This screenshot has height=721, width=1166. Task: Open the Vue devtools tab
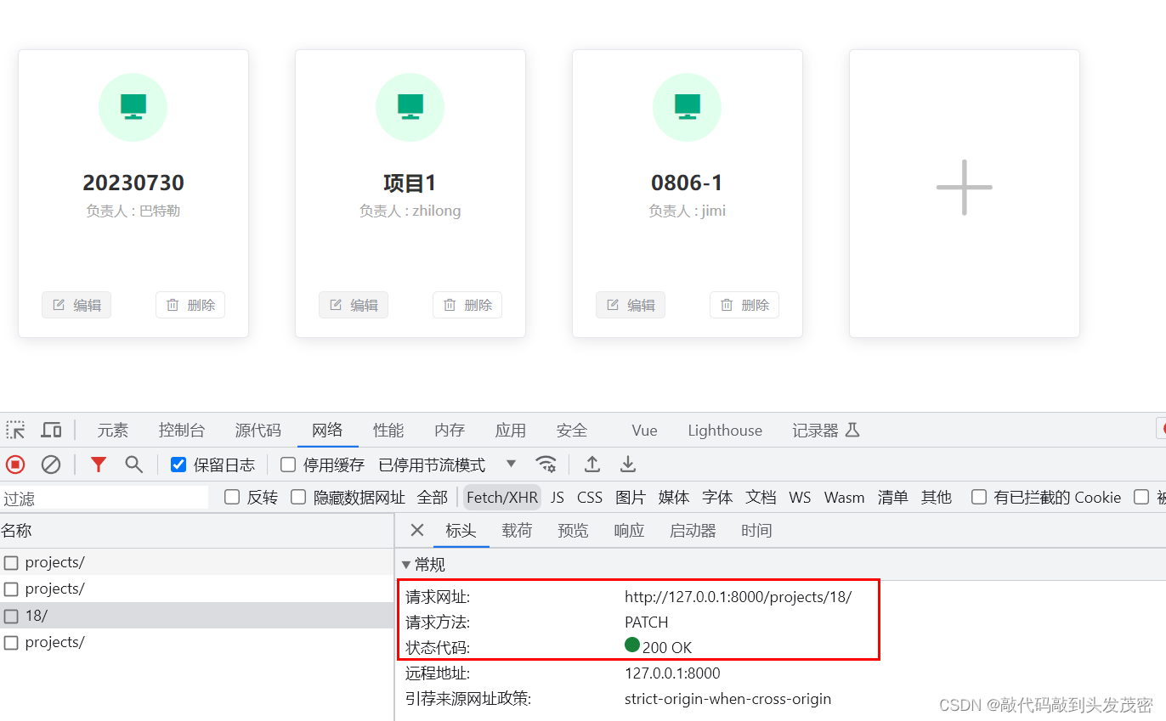(x=644, y=431)
